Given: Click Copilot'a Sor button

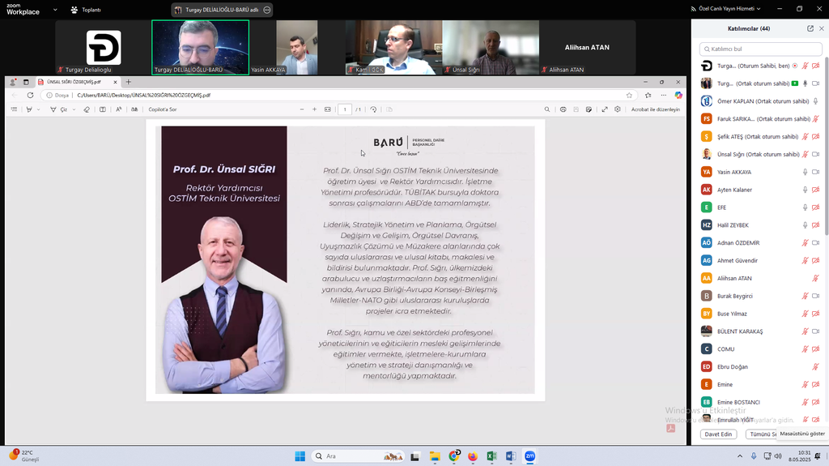Looking at the screenshot, I should tap(162, 109).
